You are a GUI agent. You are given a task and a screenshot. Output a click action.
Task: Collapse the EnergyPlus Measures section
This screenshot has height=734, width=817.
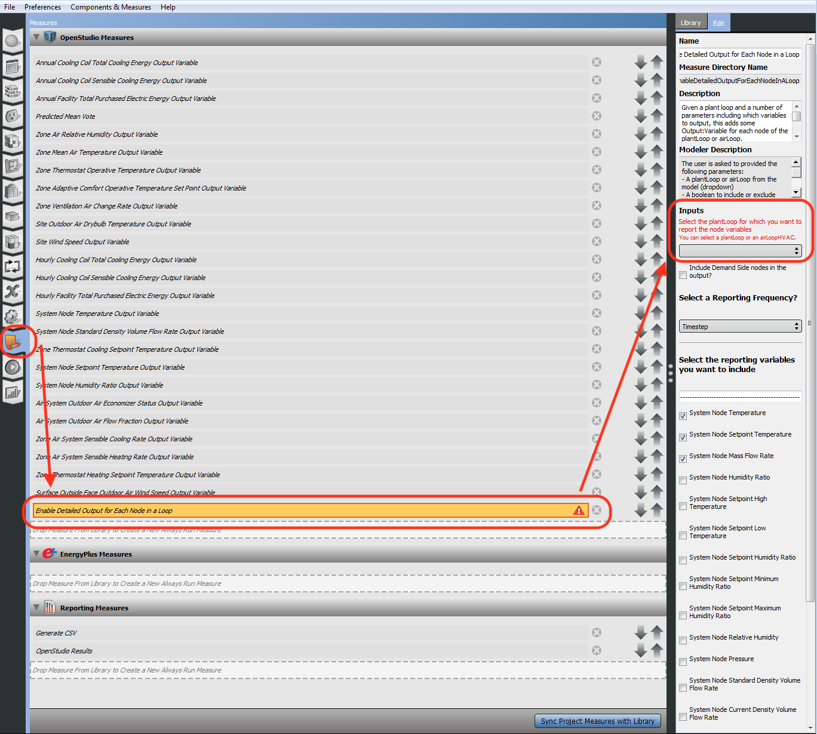pyautogui.click(x=36, y=554)
